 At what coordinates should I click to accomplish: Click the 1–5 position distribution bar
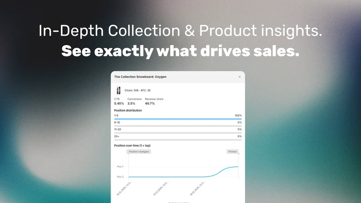tap(178, 119)
